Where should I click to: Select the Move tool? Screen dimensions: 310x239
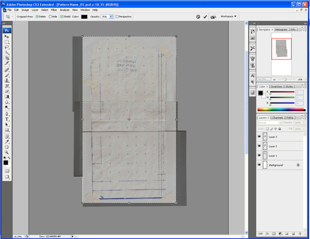click(x=7, y=37)
